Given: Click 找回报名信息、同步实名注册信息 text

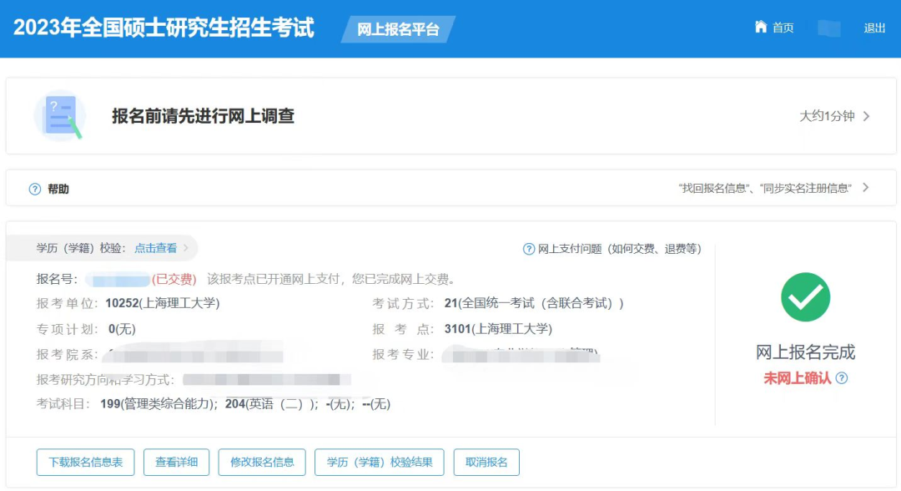Looking at the screenshot, I should (765, 189).
